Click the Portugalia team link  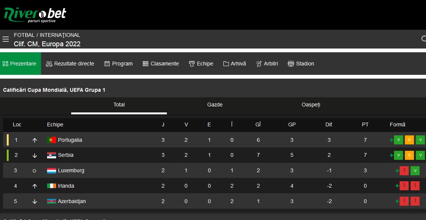point(70,140)
